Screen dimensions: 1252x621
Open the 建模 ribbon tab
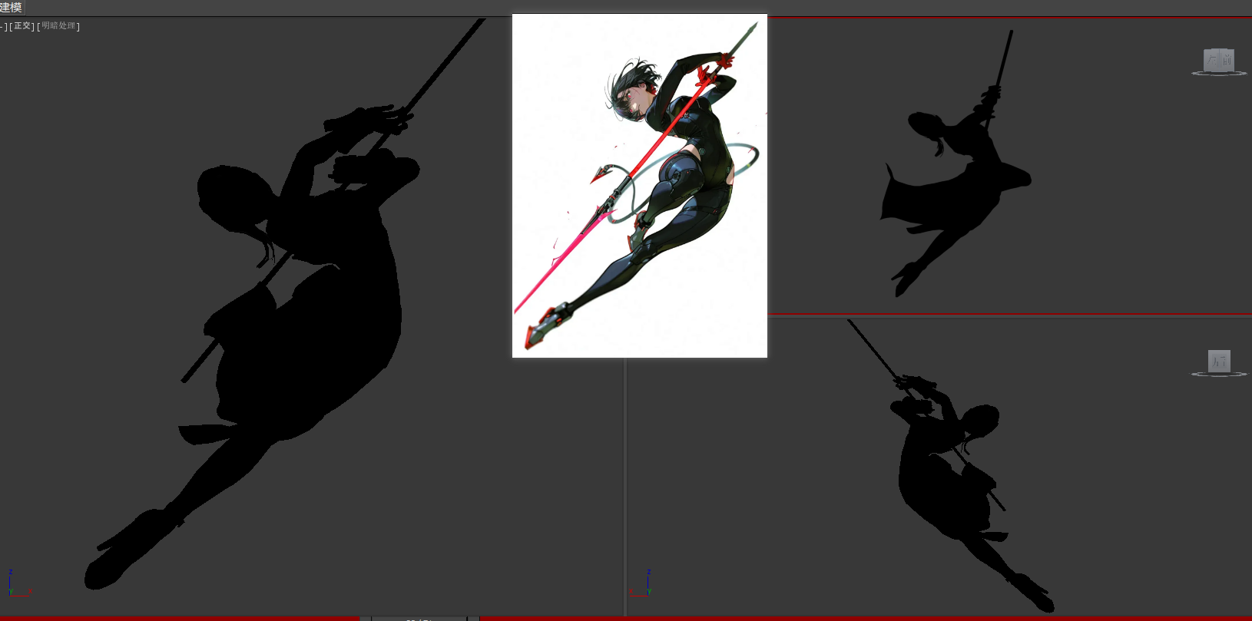pyautogui.click(x=12, y=7)
